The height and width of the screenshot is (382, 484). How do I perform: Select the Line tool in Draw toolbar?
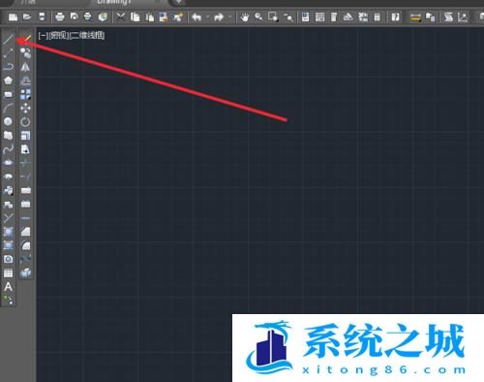pos(9,39)
